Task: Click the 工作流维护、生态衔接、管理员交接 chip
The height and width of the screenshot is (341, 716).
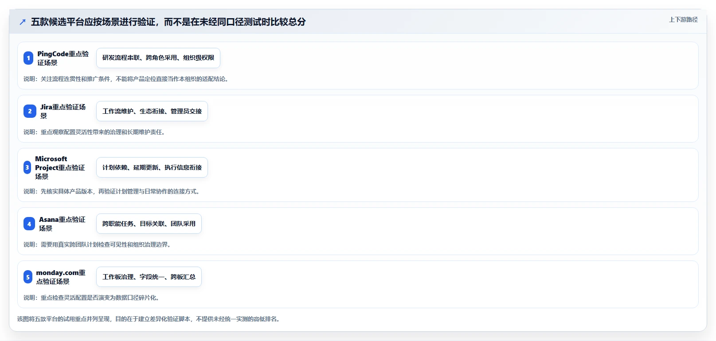Action: tap(152, 111)
